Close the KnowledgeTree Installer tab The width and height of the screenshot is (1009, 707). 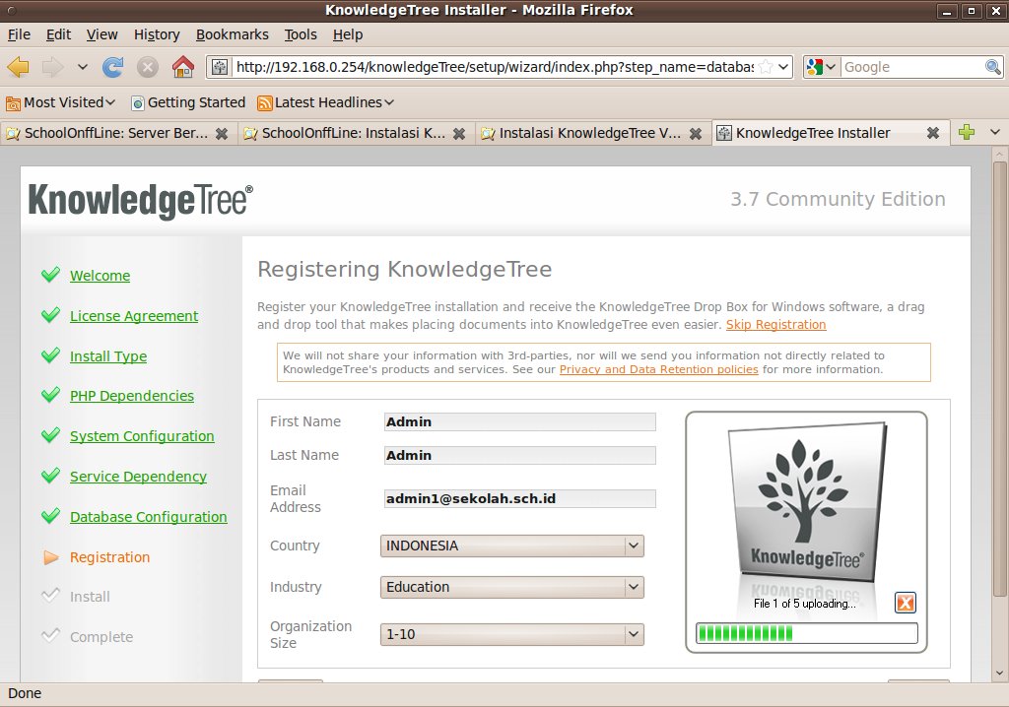(x=932, y=133)
